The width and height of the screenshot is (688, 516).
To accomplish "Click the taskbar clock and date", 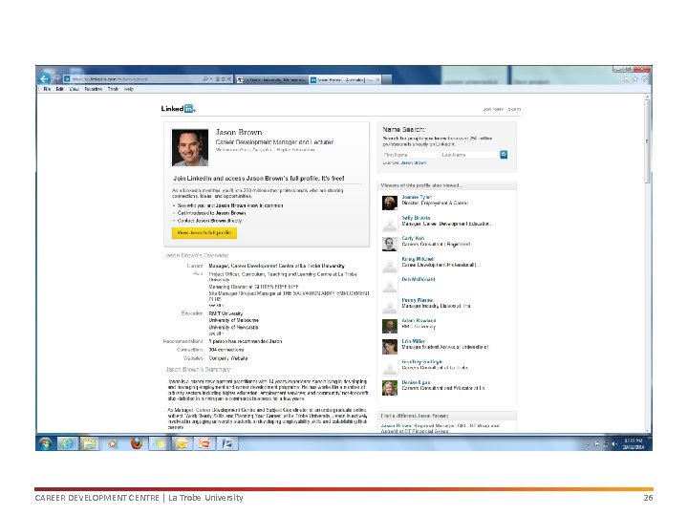I will pos(634,443).
